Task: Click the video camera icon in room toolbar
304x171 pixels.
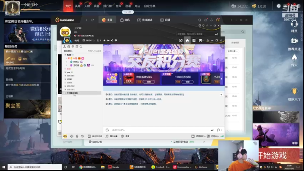Action: [181, 40]
